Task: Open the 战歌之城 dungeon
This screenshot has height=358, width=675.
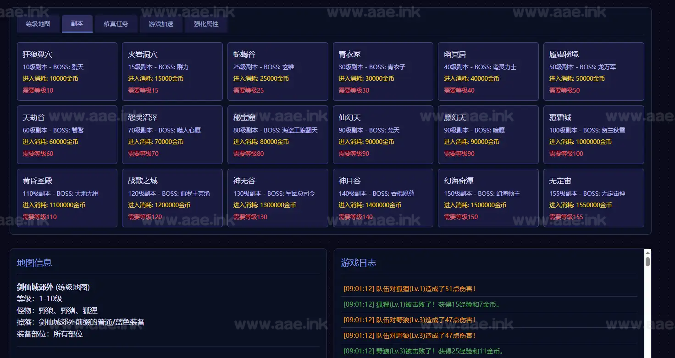Action: (x=172, y=198)
